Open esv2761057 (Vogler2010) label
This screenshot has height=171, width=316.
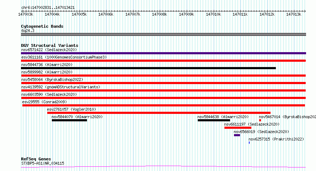71,109
